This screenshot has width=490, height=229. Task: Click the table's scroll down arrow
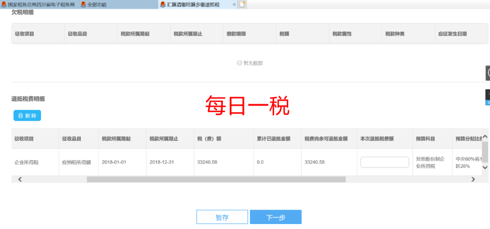(x=485, y=167)
